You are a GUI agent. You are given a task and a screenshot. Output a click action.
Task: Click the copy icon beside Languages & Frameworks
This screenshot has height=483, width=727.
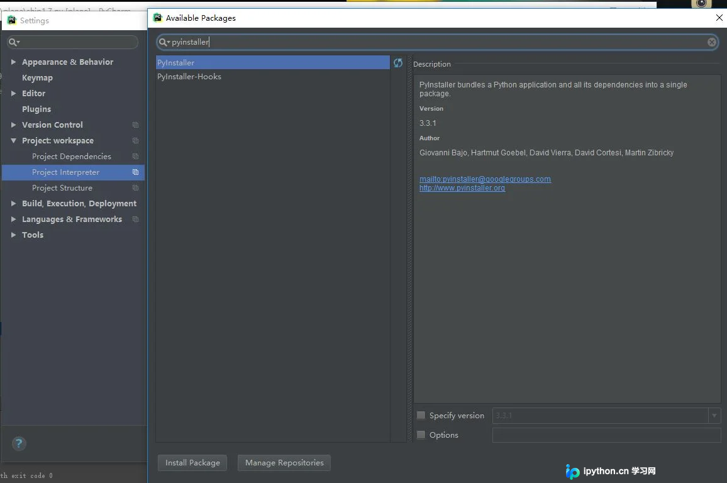pos(135,219)
